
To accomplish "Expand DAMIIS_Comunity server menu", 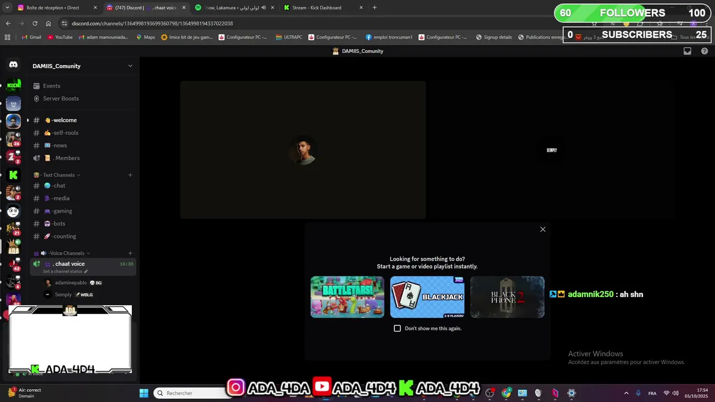I will tap(130, 66).
